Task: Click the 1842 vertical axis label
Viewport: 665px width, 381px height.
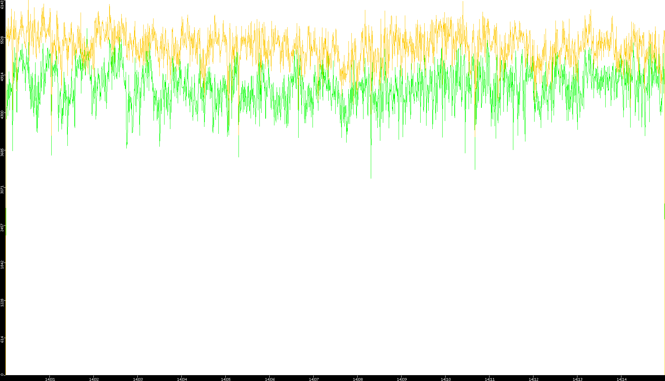Action: (3, 265)
